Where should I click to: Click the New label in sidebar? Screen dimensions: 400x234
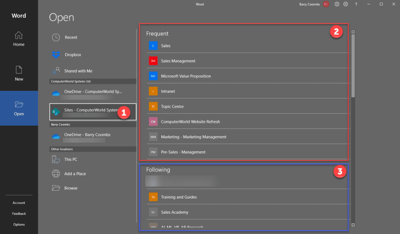coord(19,79)
